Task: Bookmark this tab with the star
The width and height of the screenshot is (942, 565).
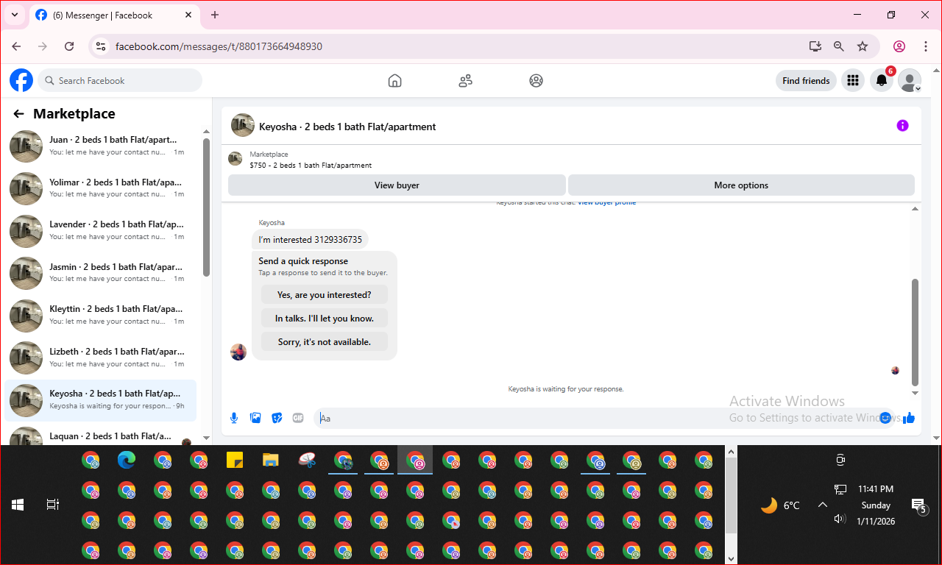Action: (x=863, y=46)
